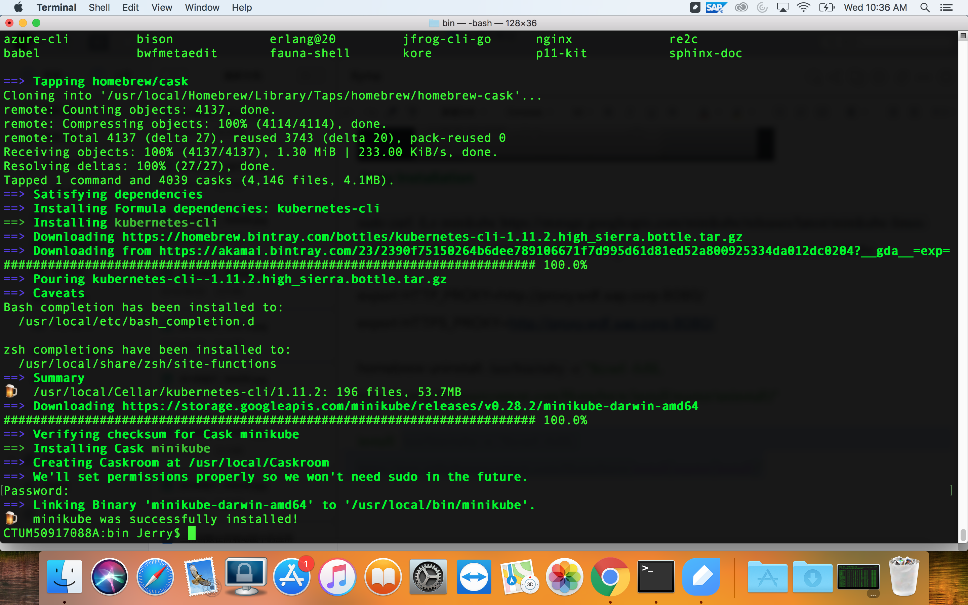
Task: Open Photos from the Dock
Action: pyautogui.click(x=564, y=576)
